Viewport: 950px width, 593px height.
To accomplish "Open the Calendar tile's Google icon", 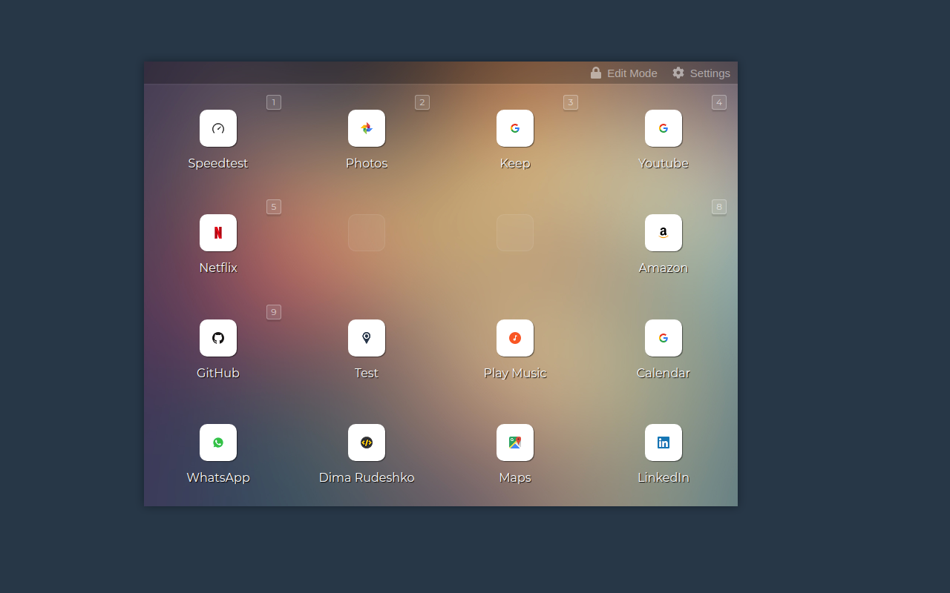I will click(664, 338).
